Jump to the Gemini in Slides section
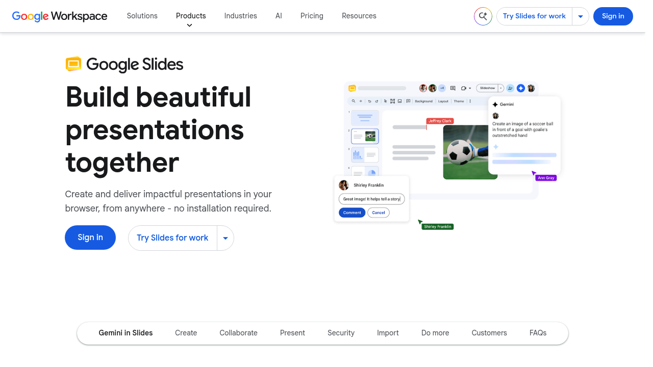653x367 pixels. 126,333
